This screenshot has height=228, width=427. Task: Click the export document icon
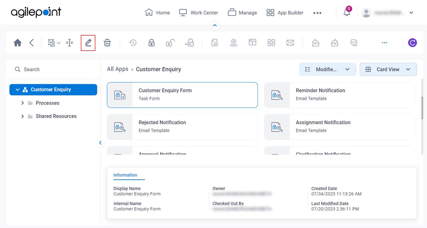[353, 43]
